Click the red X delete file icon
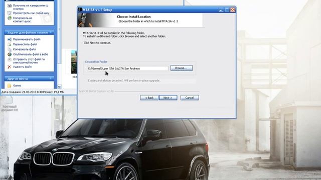The image size is (321, 180). coord(10,66)
